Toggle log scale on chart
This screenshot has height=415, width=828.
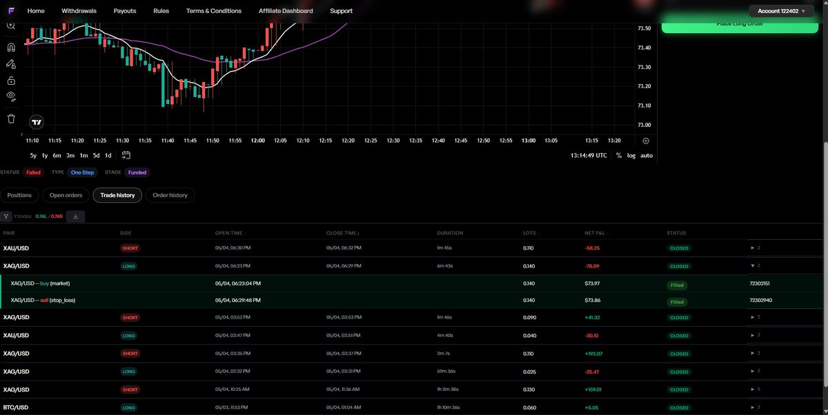[631, 155]
